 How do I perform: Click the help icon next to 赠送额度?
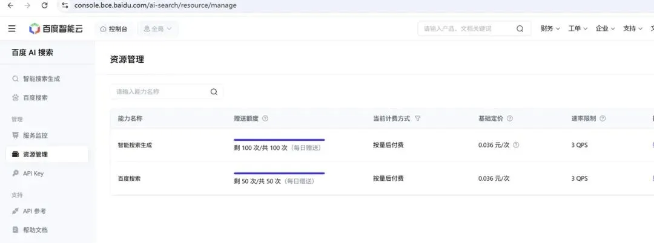(x=265, y=118)
